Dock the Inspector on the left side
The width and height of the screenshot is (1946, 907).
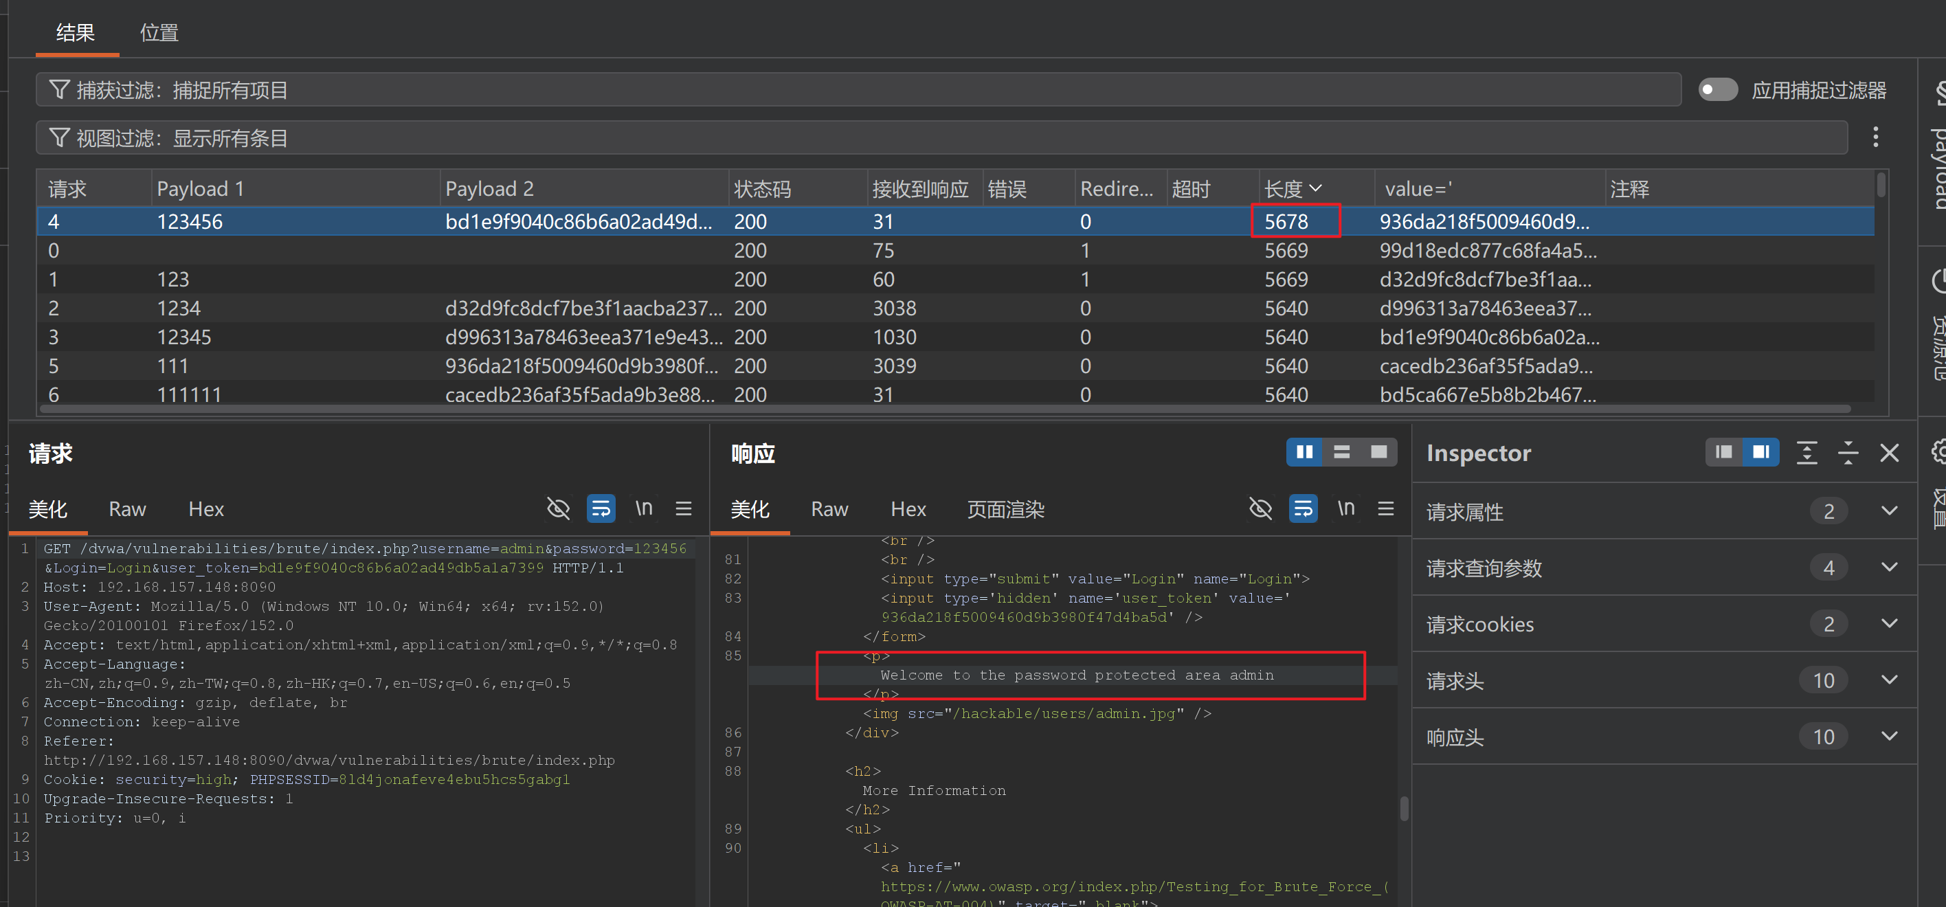tap(1724, 452)
